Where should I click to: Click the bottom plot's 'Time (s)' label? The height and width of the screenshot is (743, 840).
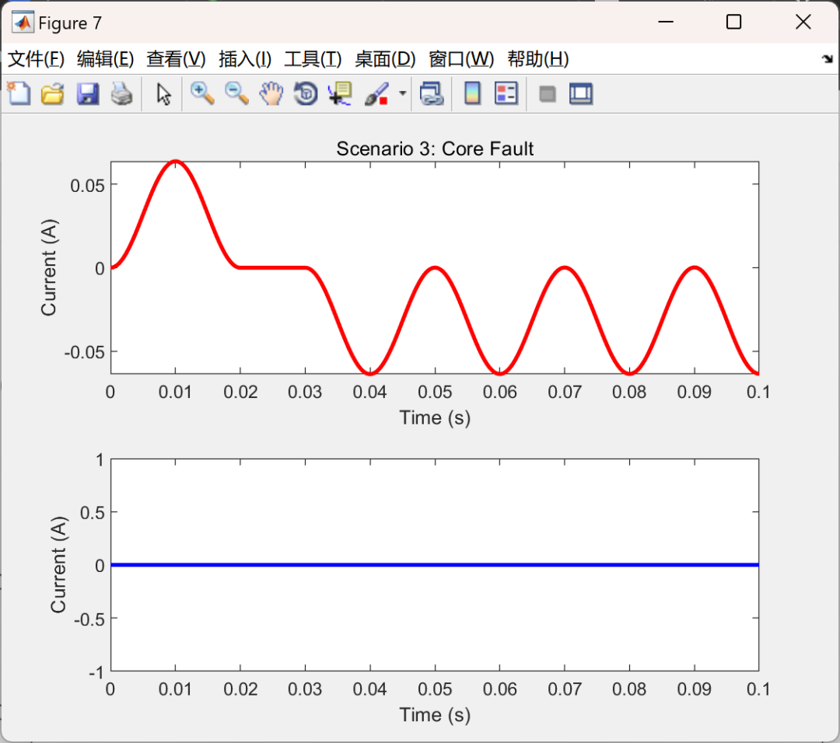[435, 715]
